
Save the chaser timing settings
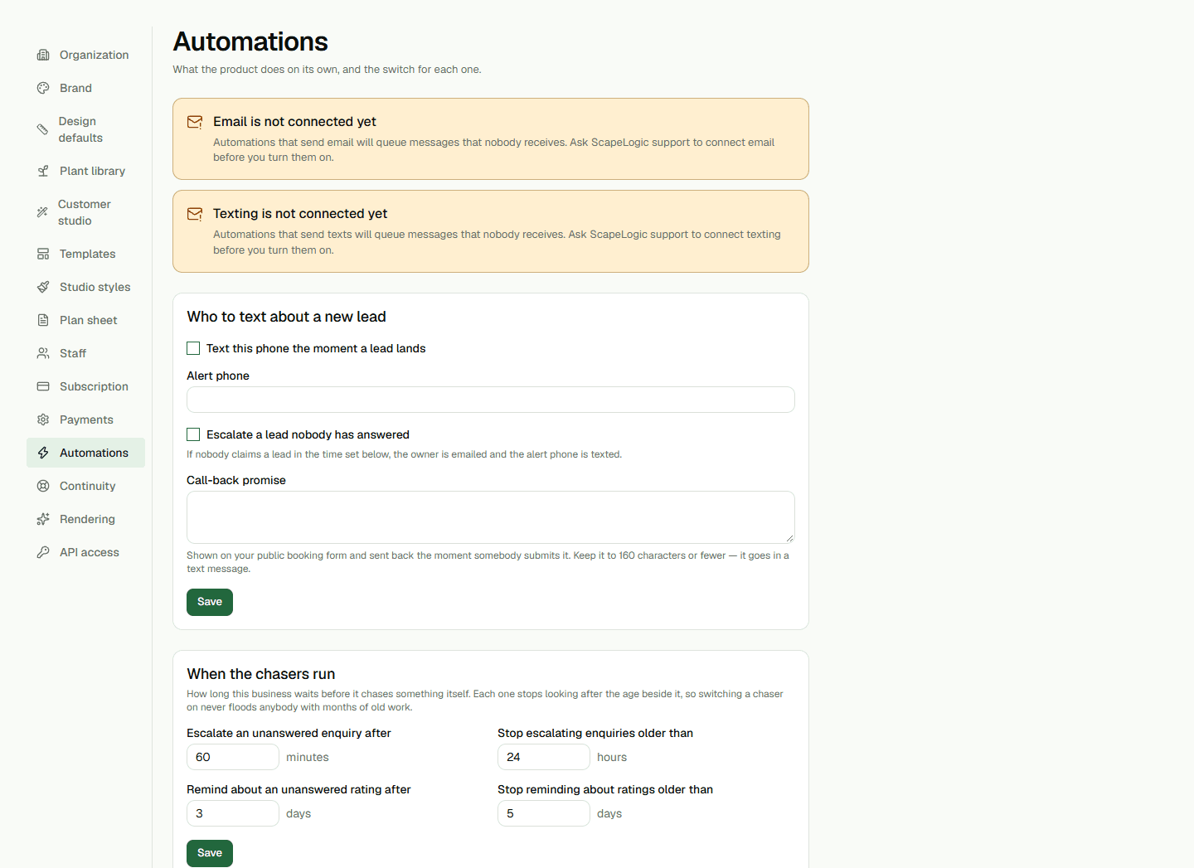click(x=210, y=853)
